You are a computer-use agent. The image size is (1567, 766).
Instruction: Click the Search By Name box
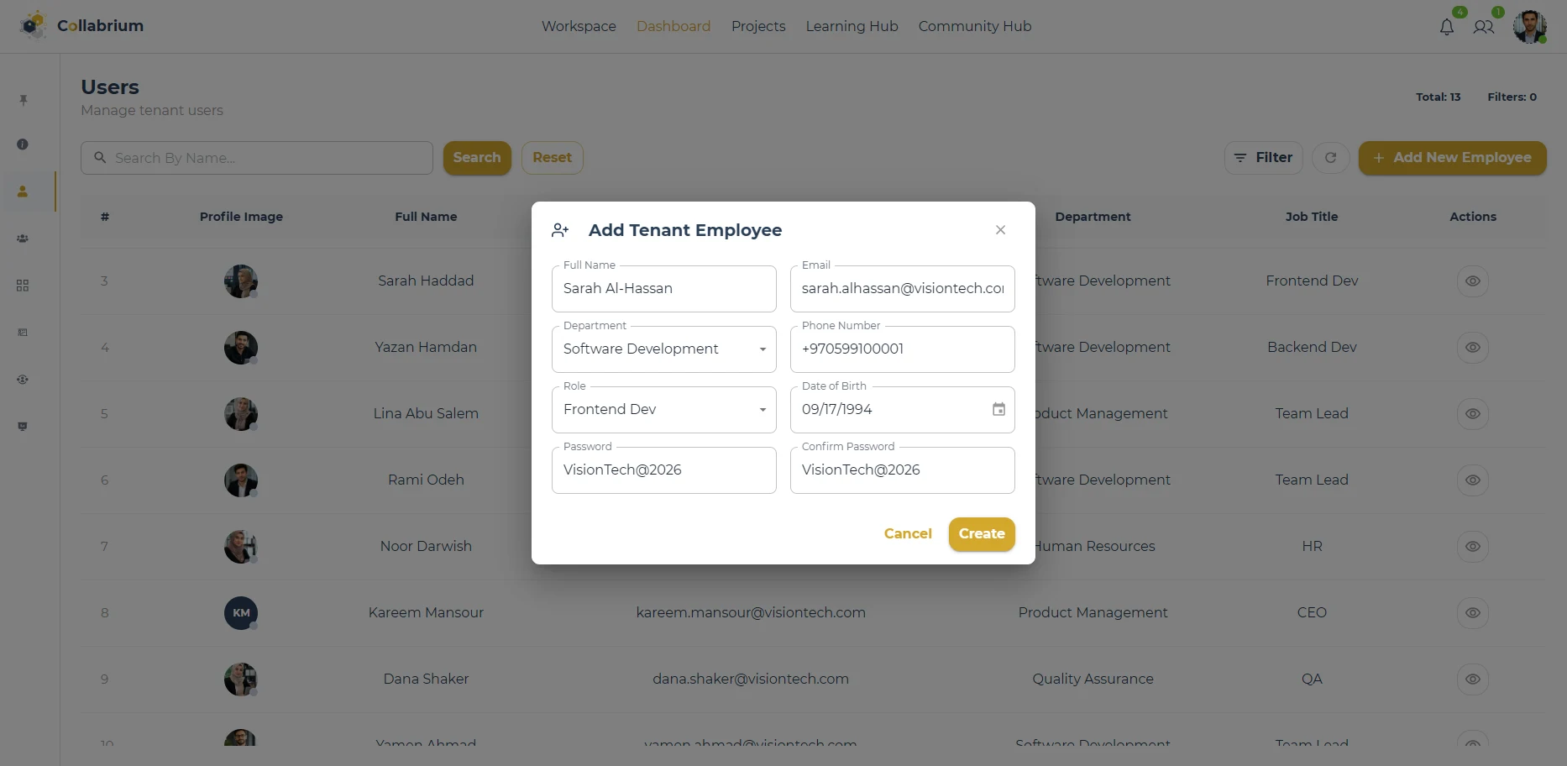pyautogui.click(x=257, y=158)
